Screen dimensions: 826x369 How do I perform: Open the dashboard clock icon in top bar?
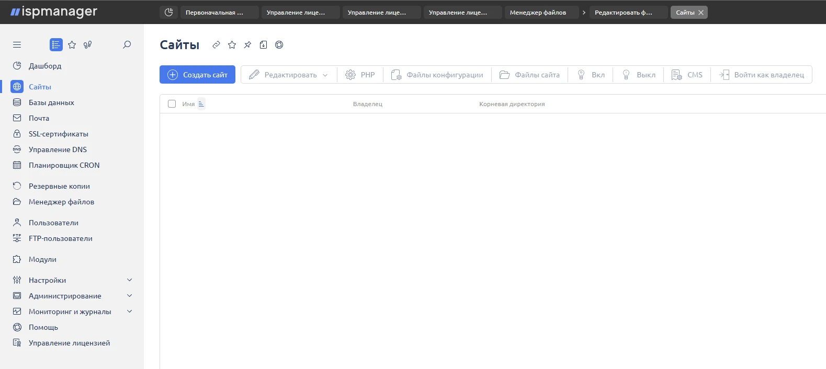tap(168, 13)
